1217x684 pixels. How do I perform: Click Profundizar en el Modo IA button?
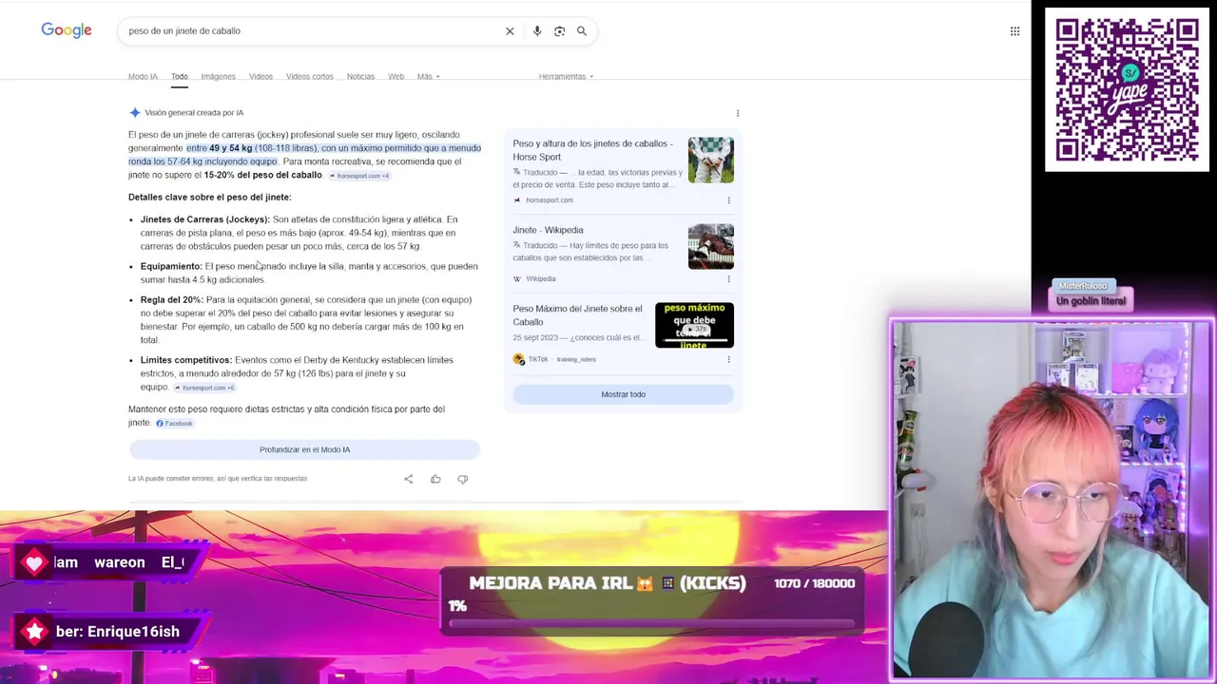coord(304,449)
